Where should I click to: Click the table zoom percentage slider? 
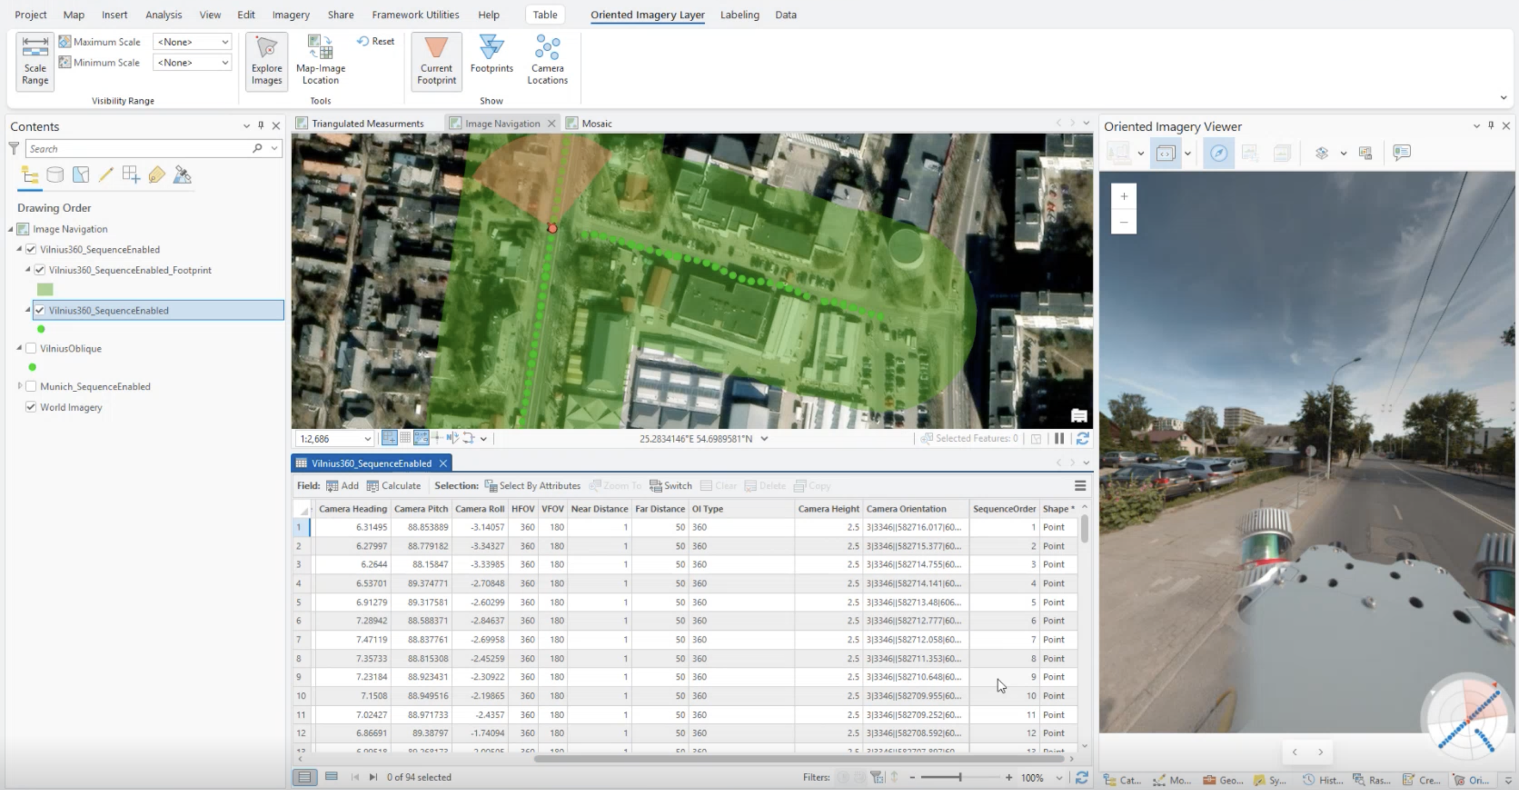[960, 777]
